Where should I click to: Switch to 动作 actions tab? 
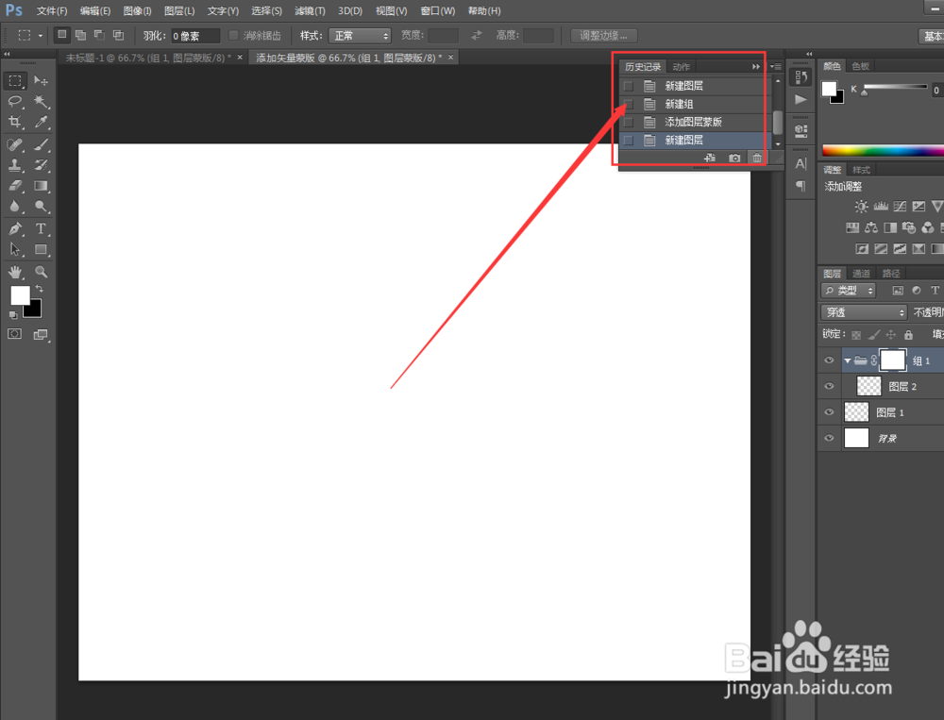pyautogui.click(x=682, y=67)
